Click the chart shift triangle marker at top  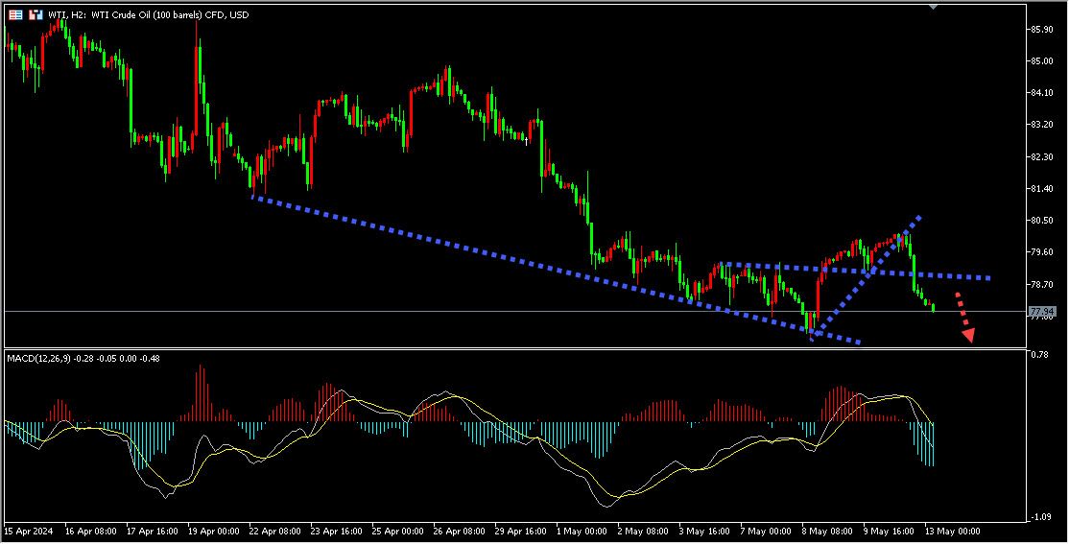pyautogui.click(x=934, y=6)
